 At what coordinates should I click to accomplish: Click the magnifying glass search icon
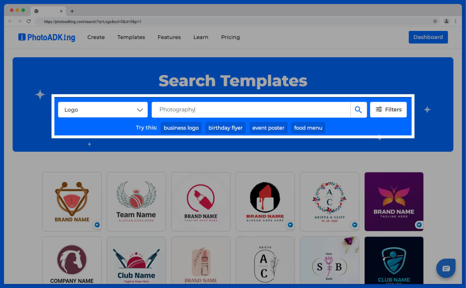coord(358,110)
